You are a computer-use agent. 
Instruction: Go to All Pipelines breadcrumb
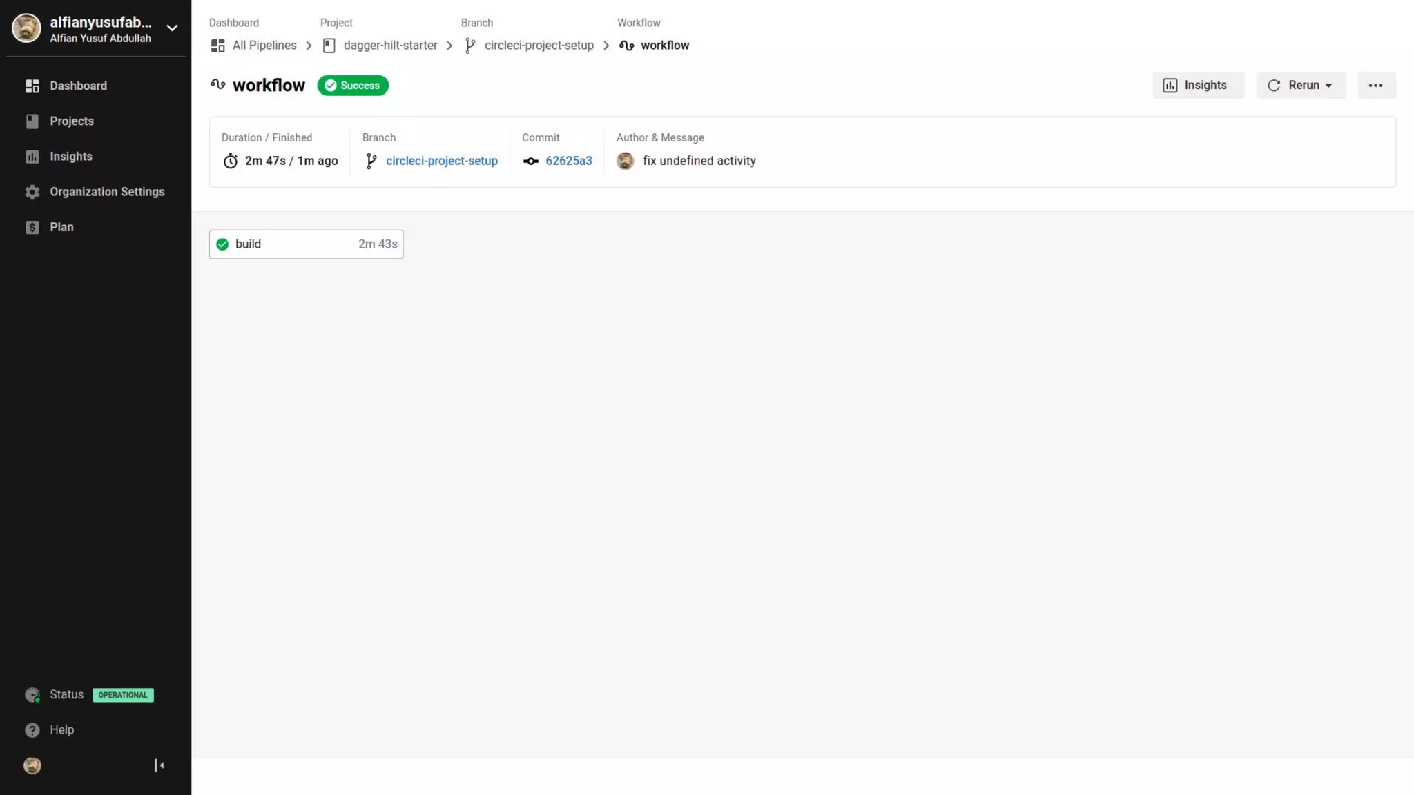point(264,46)
